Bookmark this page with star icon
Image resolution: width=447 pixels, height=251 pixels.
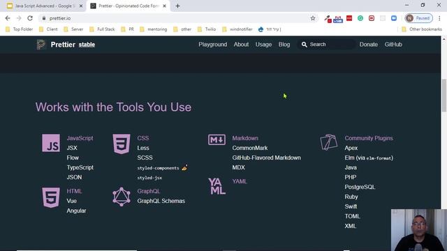pyautogui.click(x=313, y=18)
